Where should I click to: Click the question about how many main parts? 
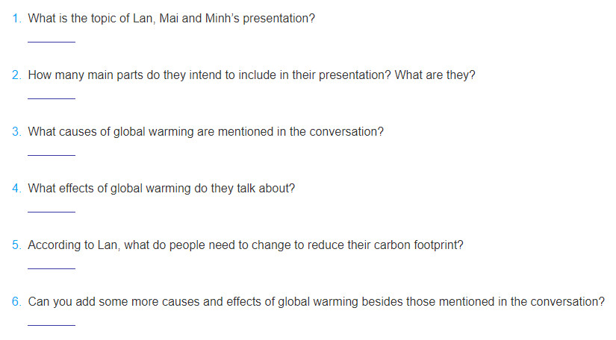coord(252,75)
